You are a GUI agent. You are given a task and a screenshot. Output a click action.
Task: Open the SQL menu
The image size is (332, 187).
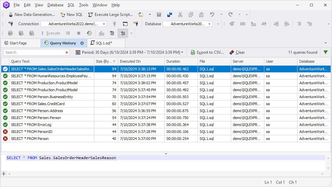71,5
